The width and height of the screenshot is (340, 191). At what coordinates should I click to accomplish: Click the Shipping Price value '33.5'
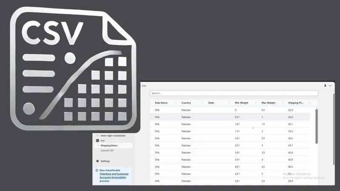click(290, 131)
